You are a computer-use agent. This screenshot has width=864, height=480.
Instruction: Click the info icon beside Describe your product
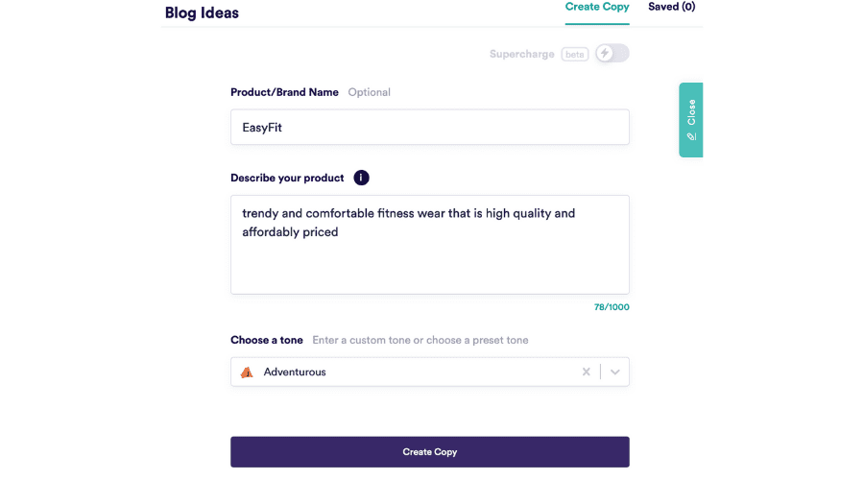coord(361,178)
